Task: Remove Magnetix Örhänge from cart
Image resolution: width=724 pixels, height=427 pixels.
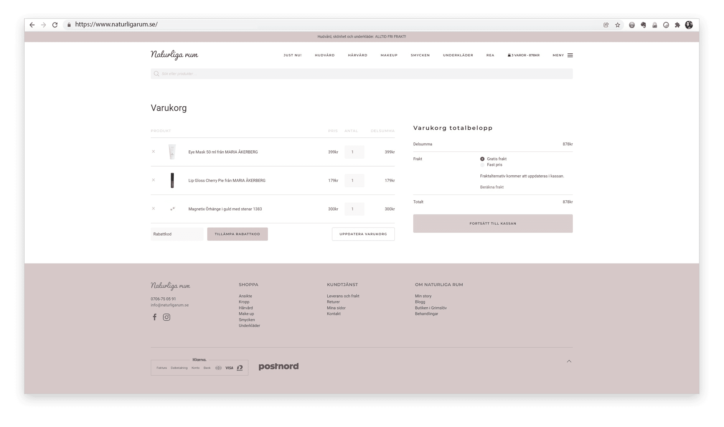Action: click(x=153, y=208)
